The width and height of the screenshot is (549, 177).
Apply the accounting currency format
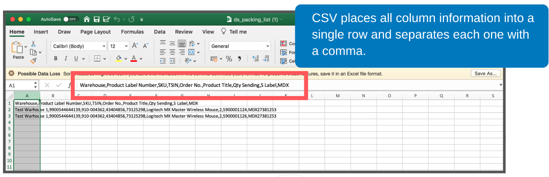point(214,59)
